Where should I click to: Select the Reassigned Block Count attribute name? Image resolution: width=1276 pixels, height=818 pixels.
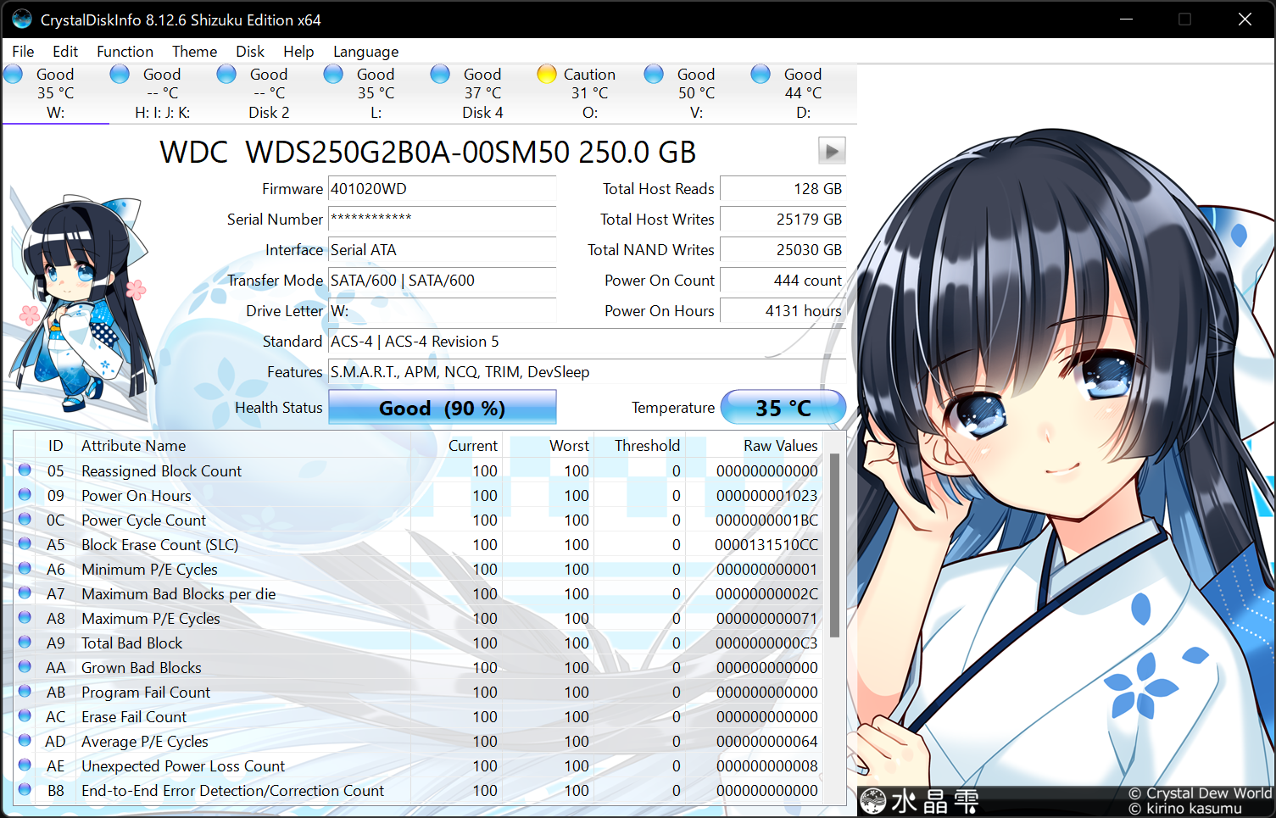(x=161, y=471)
